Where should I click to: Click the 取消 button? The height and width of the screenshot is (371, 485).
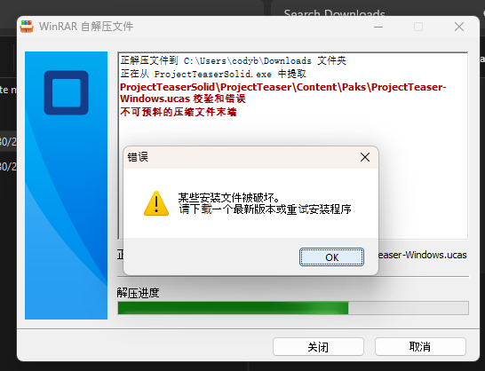[x=420, y=346]
